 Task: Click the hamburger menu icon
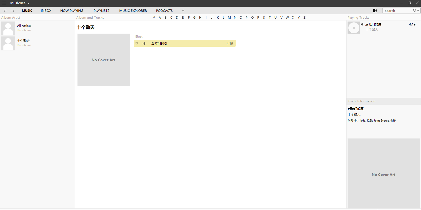point(4,3)
